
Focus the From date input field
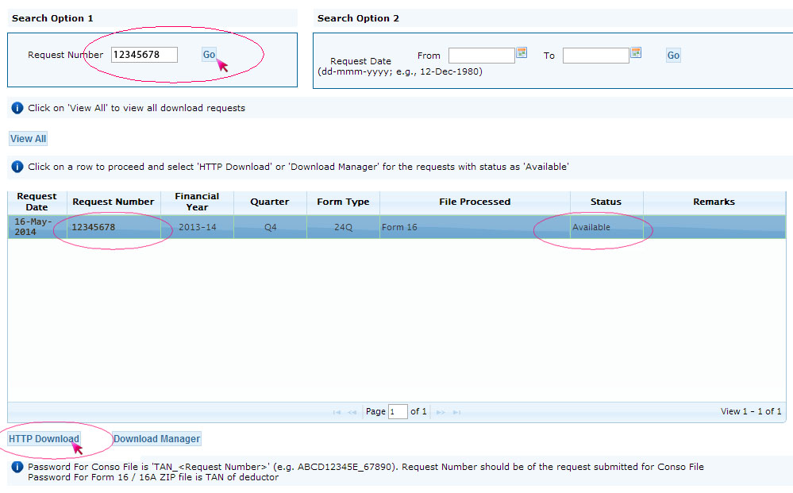tap(482, 55)
